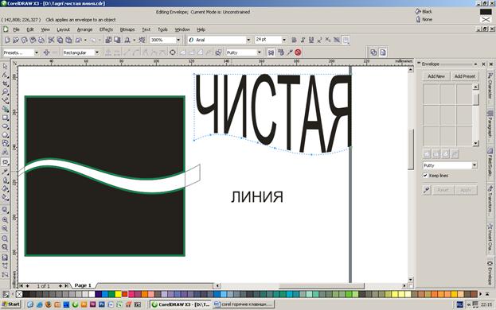The image size is (496, 310).
Task: Open the Effects menu
Action: click(107, 29)
